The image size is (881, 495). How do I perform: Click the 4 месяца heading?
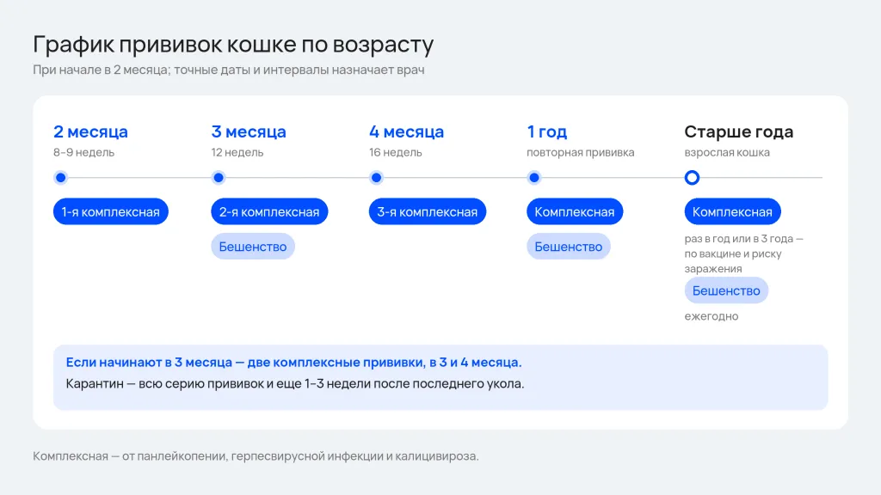pyautogui.click(x=406, y=131)
